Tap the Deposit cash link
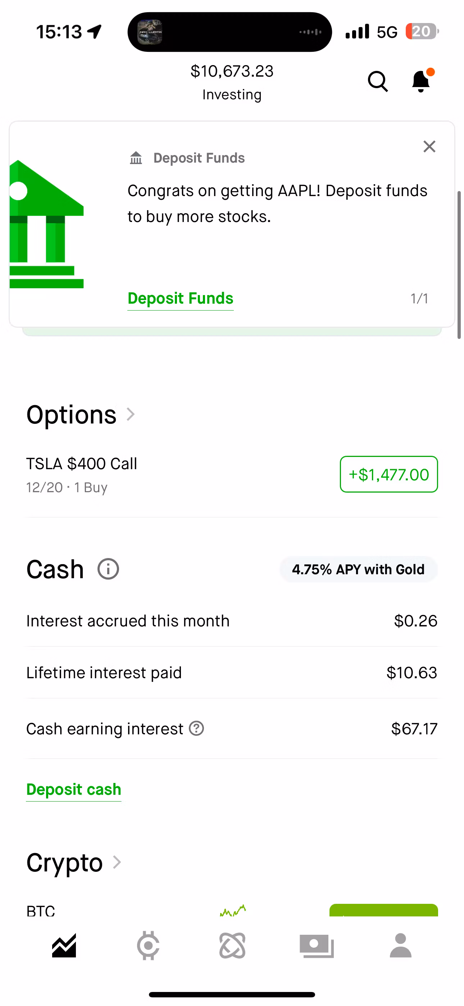This screenshot has height=1006, width=464. click(74, 789)
